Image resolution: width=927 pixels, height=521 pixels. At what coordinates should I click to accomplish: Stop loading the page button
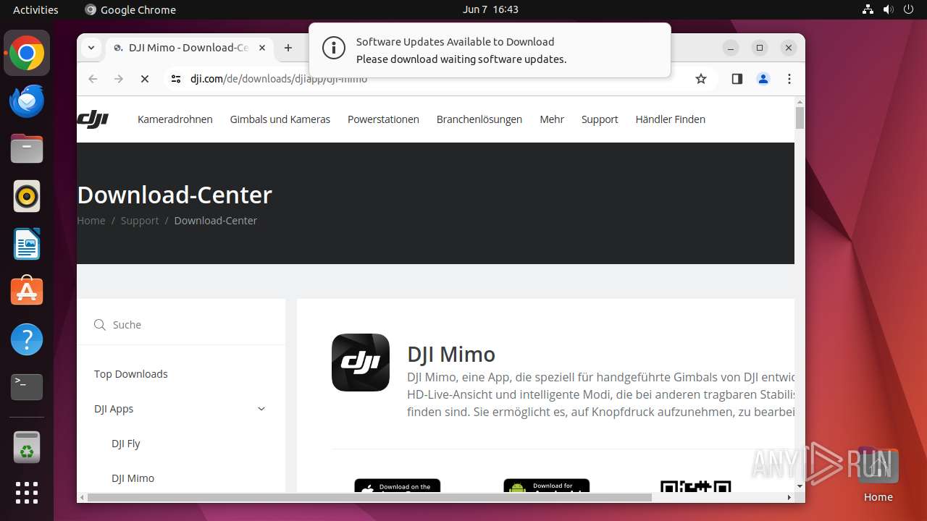pyautogui.click(x=145, y=79)
